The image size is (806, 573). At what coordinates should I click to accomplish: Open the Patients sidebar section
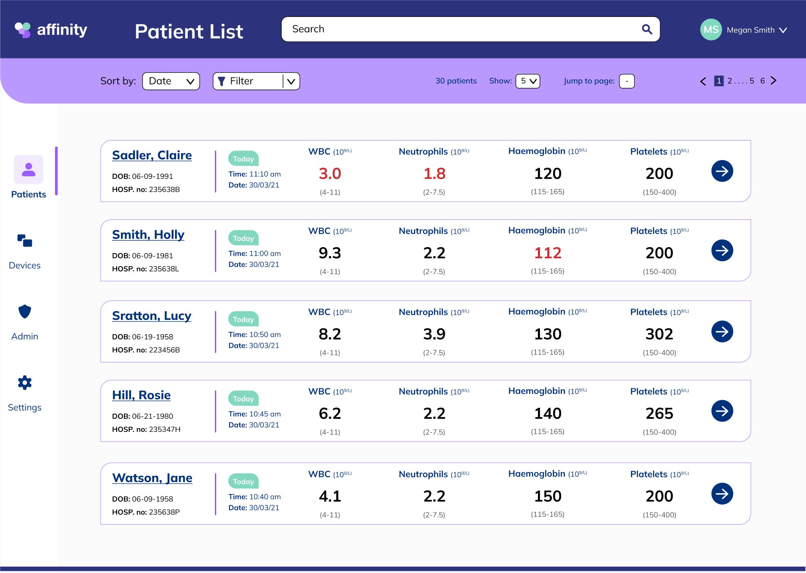(x=29, y=177)
